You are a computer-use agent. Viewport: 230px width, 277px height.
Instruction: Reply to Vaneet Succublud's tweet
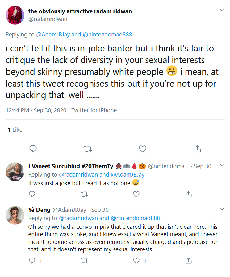tap(32, 194)
